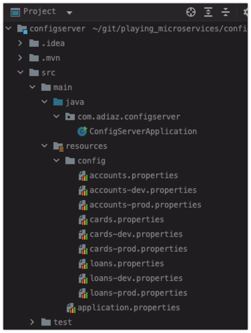Viewport: 251px width, 333px height.
Task: Expand the test folder
Action: pyautogui.click(x=32, y=322)
